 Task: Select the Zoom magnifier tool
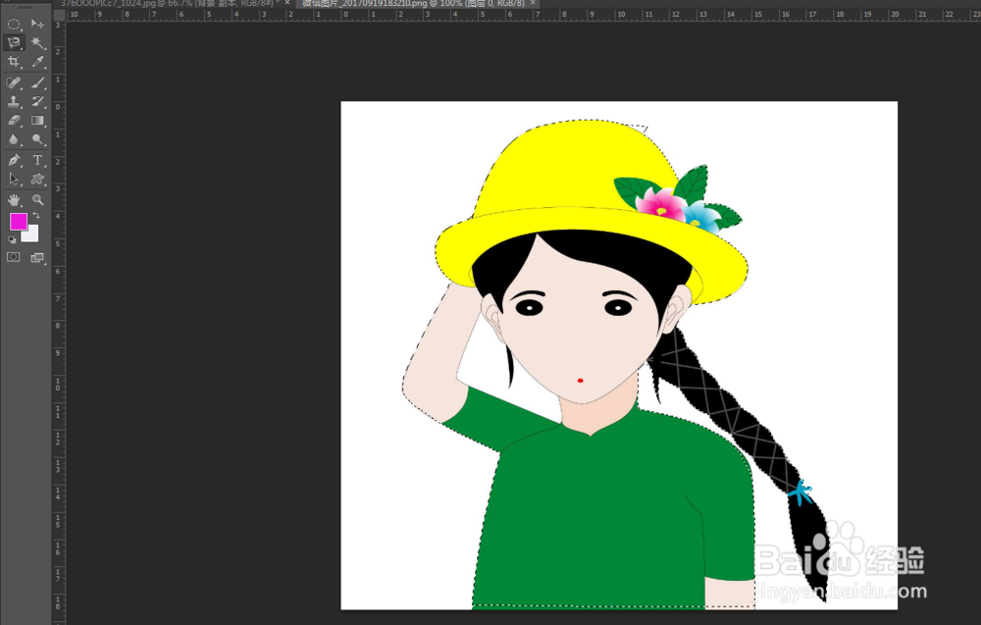coord(37,200)
